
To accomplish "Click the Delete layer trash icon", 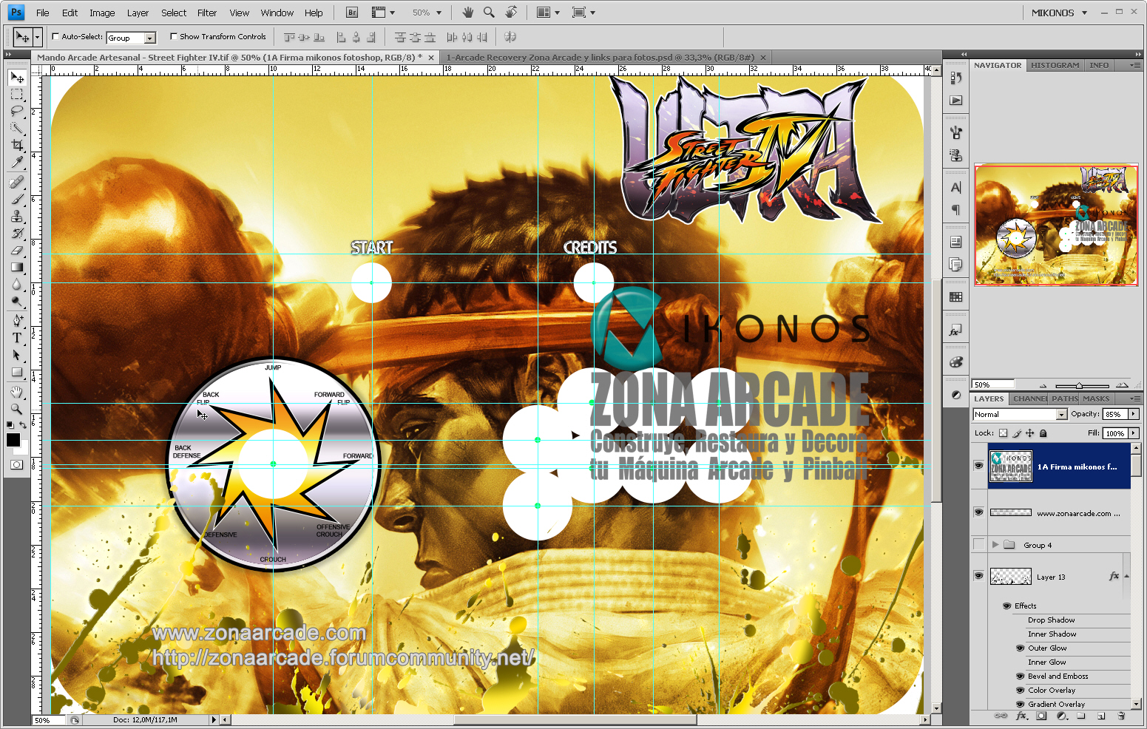I will (x=1121, y=716).
